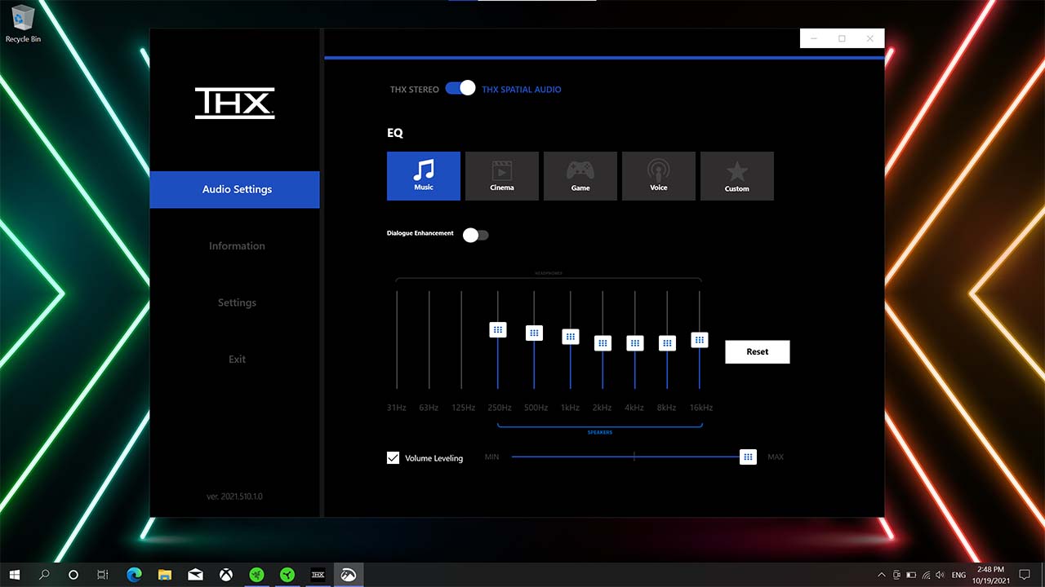This screenshot has width=1045, height=587.
Task: Switch to the Voice EQ preset
Action: coord(658,175)
